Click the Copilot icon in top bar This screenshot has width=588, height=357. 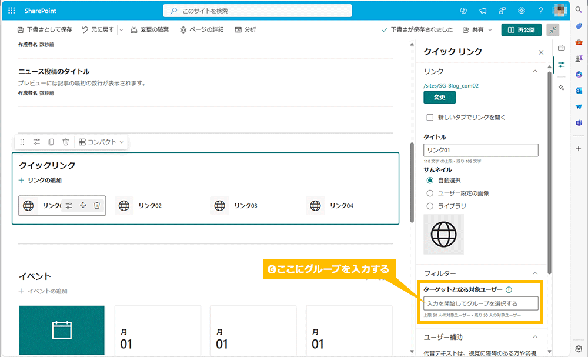(x=463, y=11)
